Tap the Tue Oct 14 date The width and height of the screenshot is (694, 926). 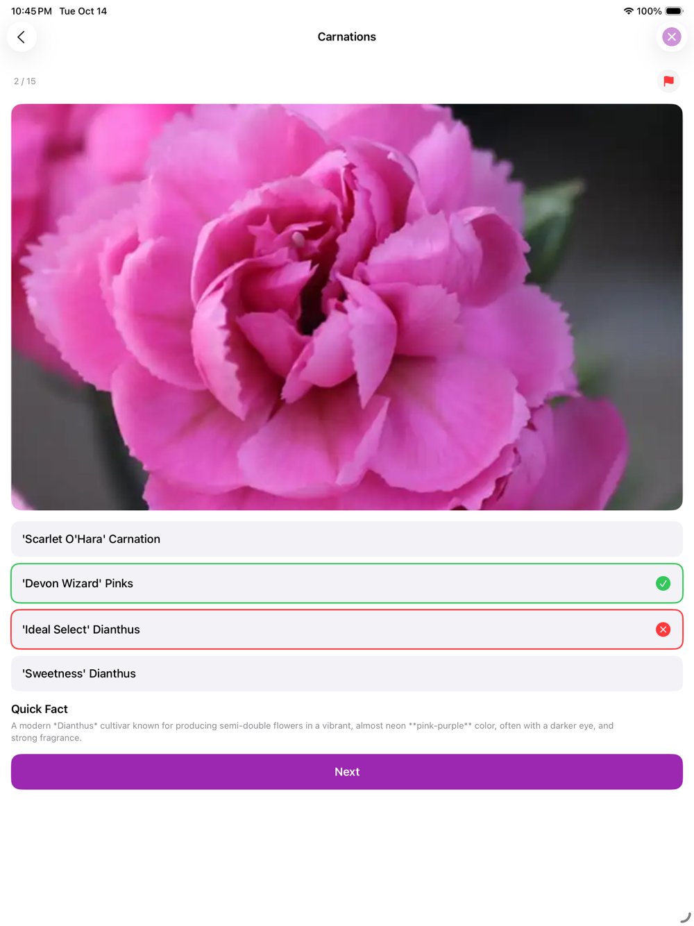tap(83, 11)
